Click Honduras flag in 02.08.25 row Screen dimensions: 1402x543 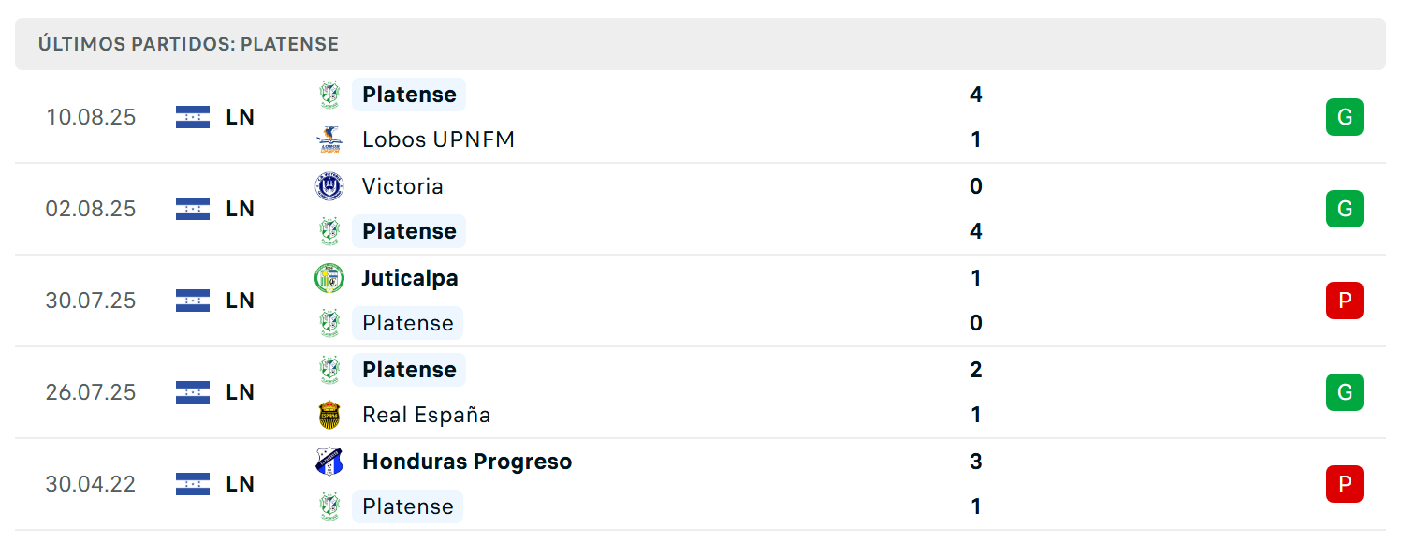(x=193, y=209)
